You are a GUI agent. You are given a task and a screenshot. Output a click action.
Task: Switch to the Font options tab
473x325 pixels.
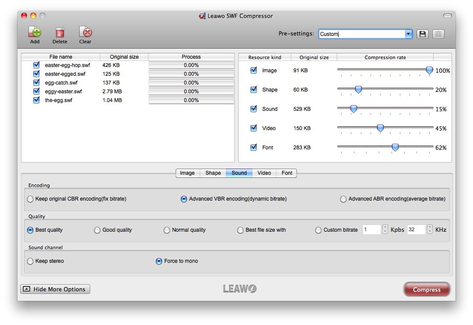click(287, 173)
